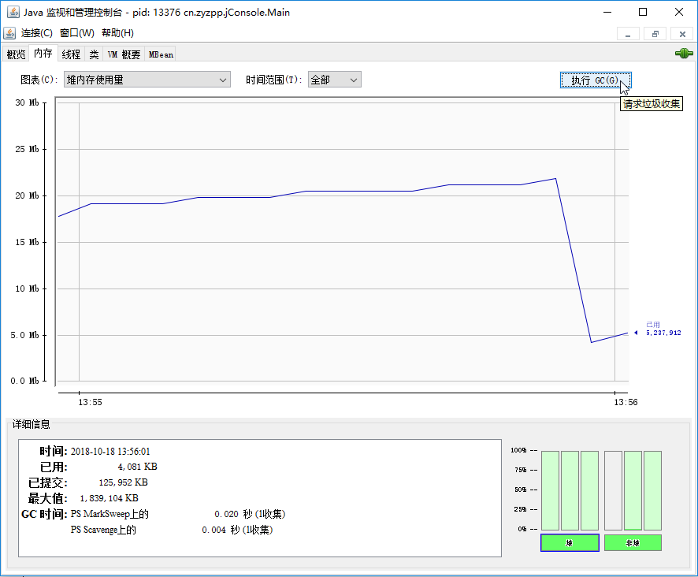Restore the inner frame using the middle button
This screenshot has width=698, height=577.
655,34
